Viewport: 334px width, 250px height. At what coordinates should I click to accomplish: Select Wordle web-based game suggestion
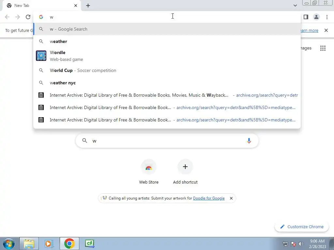pos(167,56)
